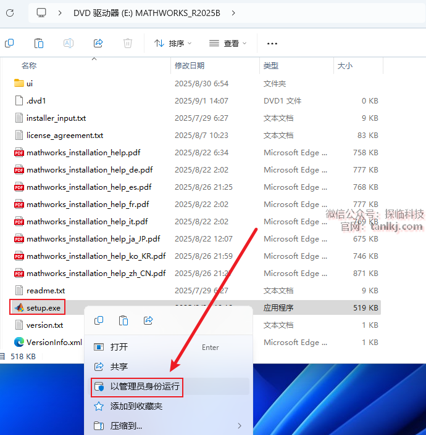The width and height of the screenshot is (426, 435).
Task: Click the Copy icon in context menu
Action: pyautogui.click(x=99, y=320)
